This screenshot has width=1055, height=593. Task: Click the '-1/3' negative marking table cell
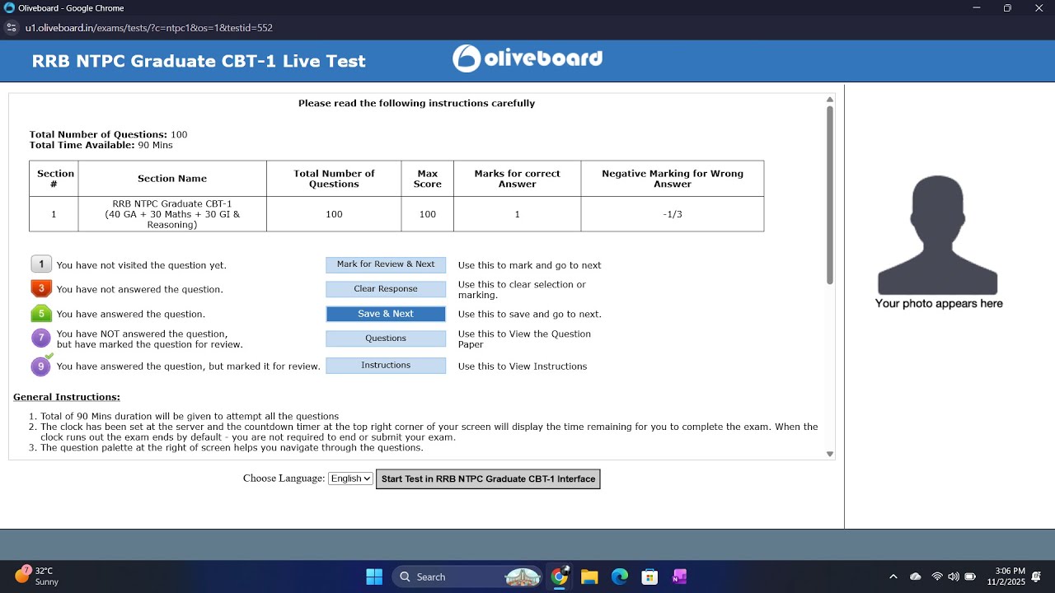coord(673,214)
